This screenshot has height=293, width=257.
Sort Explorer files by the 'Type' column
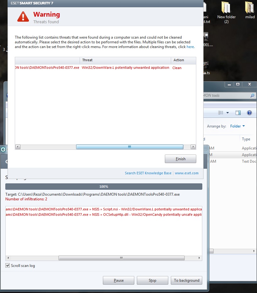(x=246, y=139)
